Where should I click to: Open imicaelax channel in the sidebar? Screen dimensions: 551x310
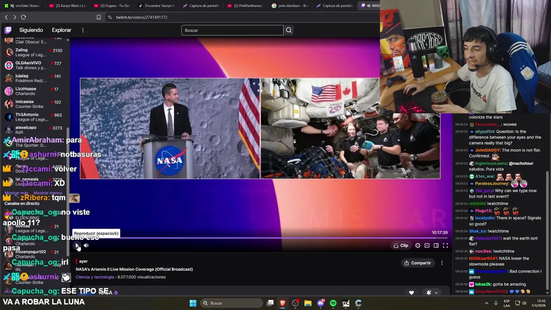click(x=34, y=104)
